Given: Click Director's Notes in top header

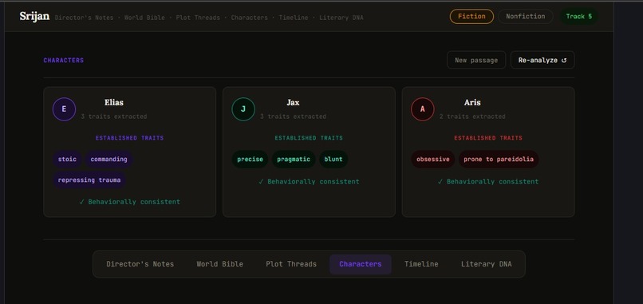Looking at the screenshot, I should pos(84,18).
